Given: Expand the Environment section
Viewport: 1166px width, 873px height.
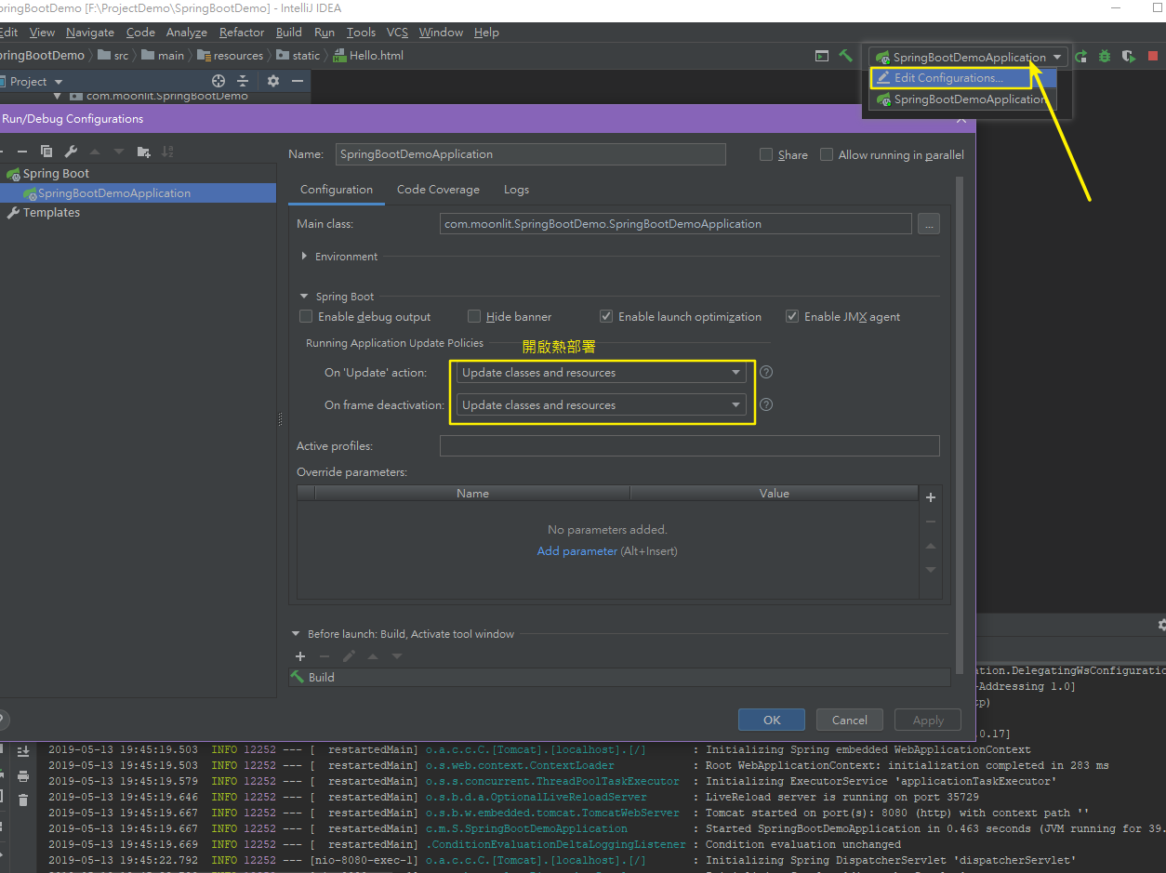Looking at the screenshot, I should pos(304,257).
